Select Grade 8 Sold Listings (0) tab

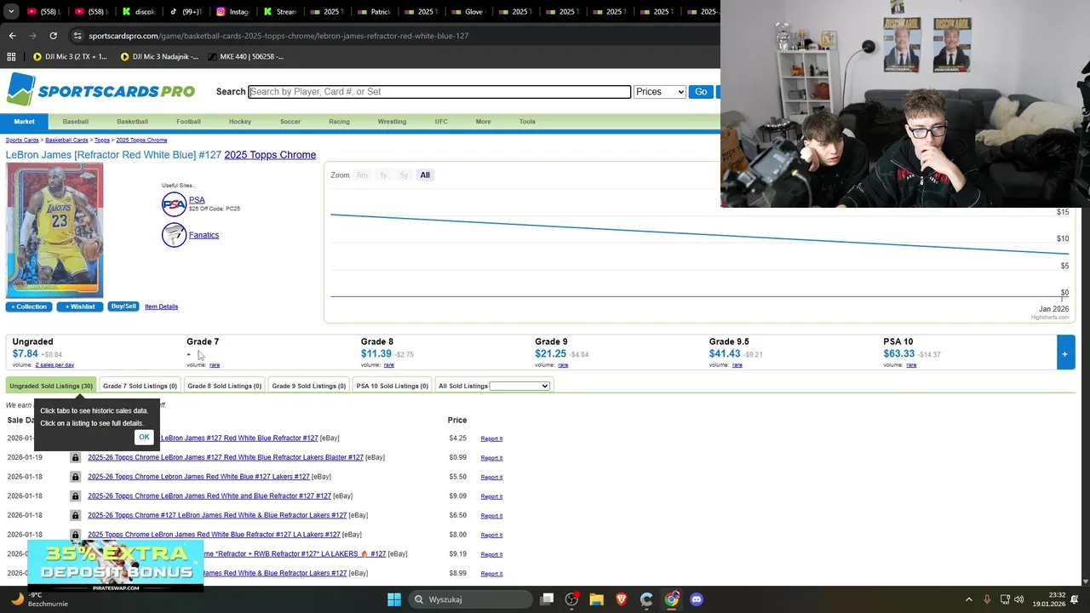click(224, 386)
